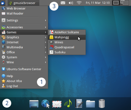The image size is (131, 110).
Task: Expand arrow beside Graphics
Action: [x=46, y=37]
